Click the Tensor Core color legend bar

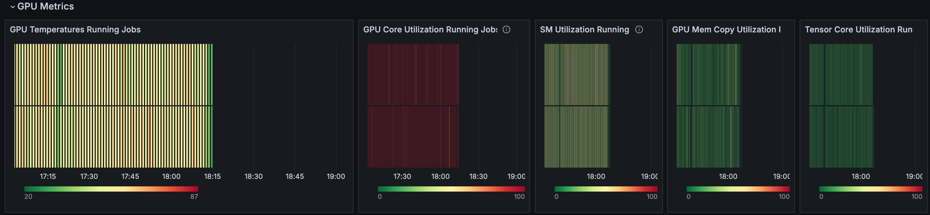coord(870,189)
